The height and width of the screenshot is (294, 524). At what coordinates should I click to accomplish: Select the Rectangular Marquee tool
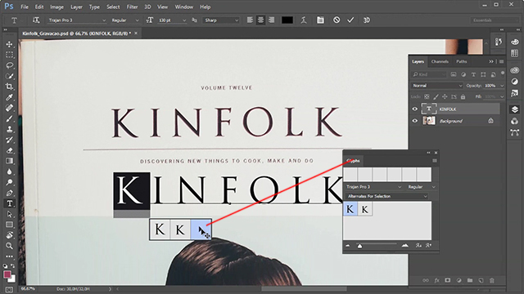coord(9,55)
